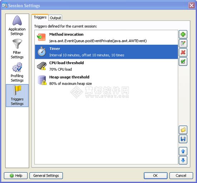Click the Session Settings title bar icon
Viewport: 197px width, 183px height.
coord(4,5)
